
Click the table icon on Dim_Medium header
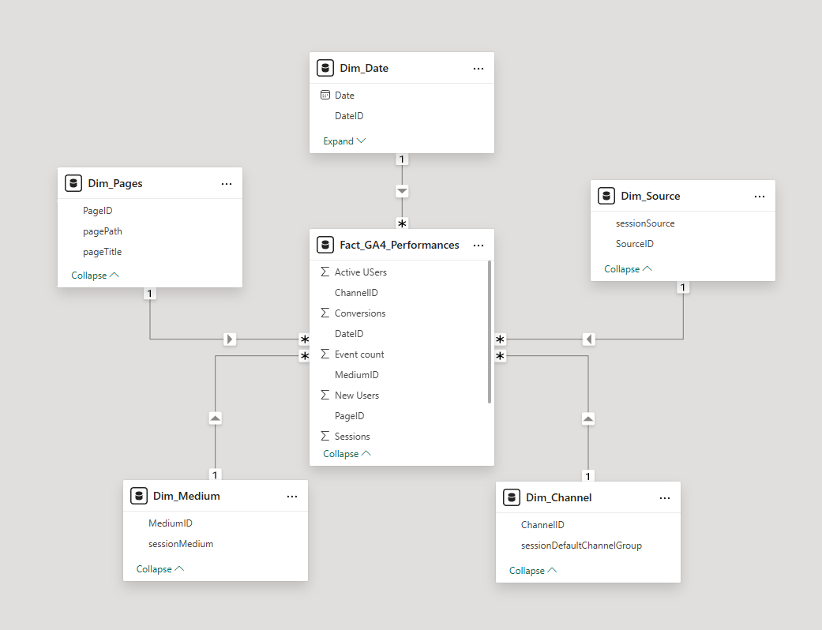pyautogui.click(x=139, y=496)
